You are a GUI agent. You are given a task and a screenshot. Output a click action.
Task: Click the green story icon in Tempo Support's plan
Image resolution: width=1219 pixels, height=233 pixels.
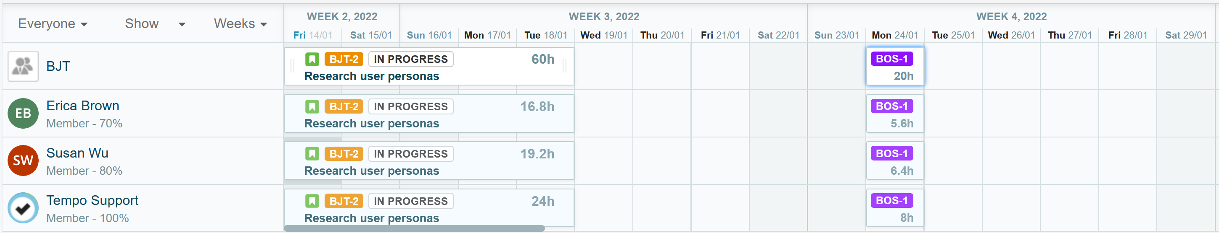312,202
